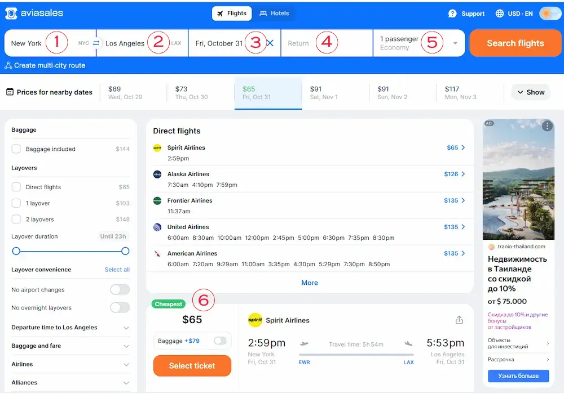Click the Return date field

tap(327, 43)
